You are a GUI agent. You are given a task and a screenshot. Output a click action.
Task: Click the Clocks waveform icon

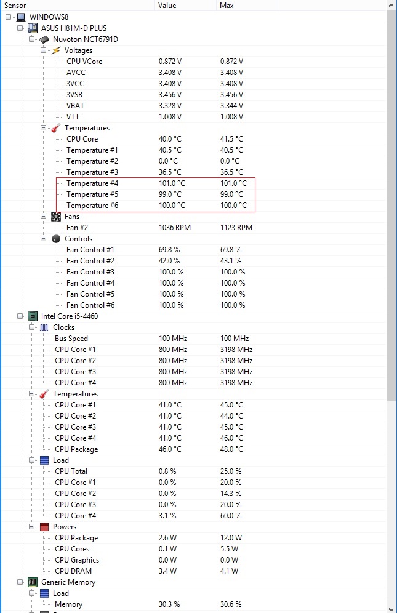tap(44, 327)
